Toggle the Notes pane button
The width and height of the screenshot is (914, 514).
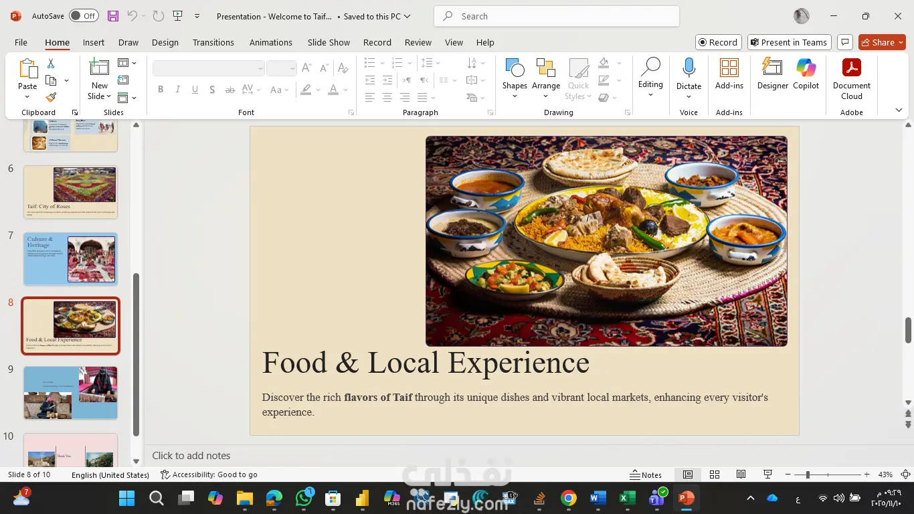pyautogui.click(x=646, y=475)
